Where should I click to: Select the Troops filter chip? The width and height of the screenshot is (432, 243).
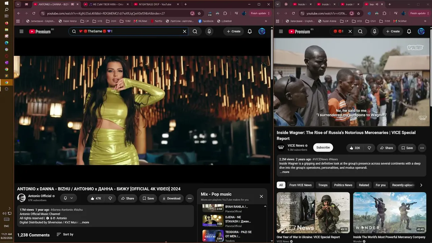(x=323, y=185)
